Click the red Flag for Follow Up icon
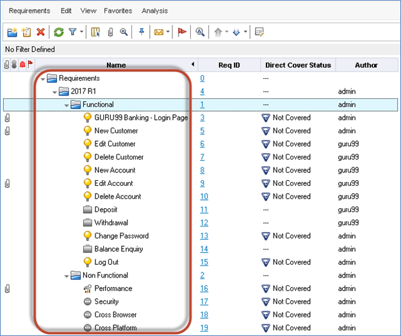 pyautogui.click(x=181, y=31)
